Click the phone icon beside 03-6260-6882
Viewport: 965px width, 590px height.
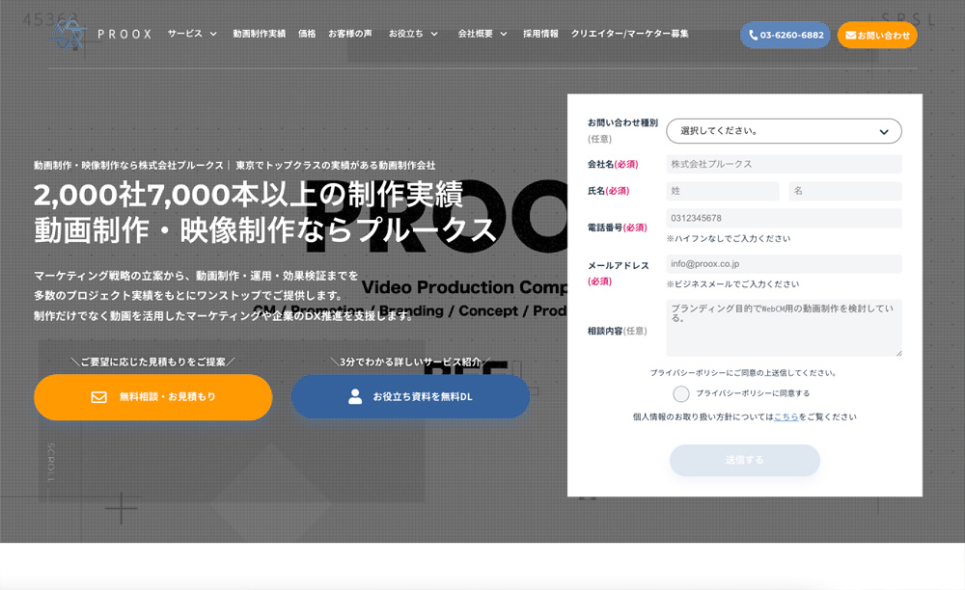[x=754, y=35]
